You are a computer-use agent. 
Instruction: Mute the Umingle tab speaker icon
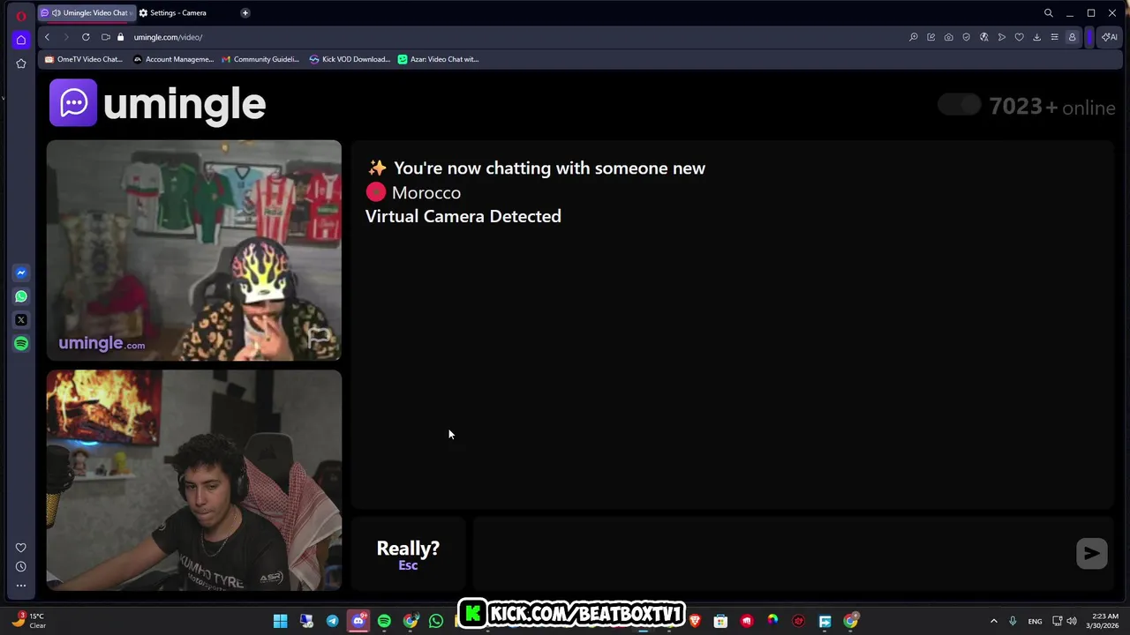pyautogui.click(x=56, y=13)
